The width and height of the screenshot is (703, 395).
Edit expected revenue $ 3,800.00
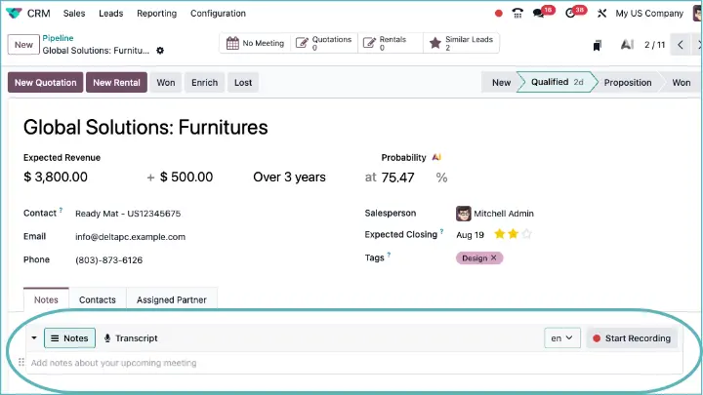pos(56,177)
